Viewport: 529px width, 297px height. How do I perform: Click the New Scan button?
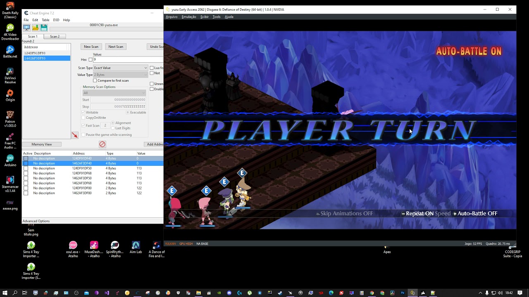91,47
